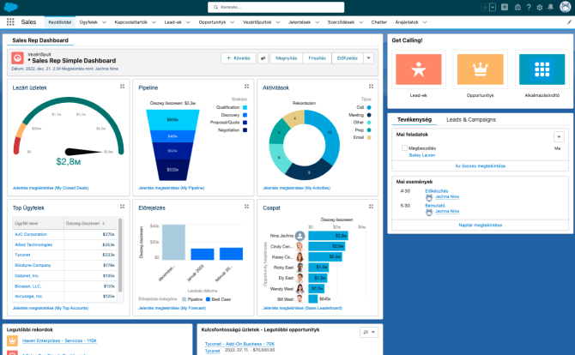Expand the Ügyfelek tab dropdown arrow
The image size is (575, 355).
coord(105,20)
